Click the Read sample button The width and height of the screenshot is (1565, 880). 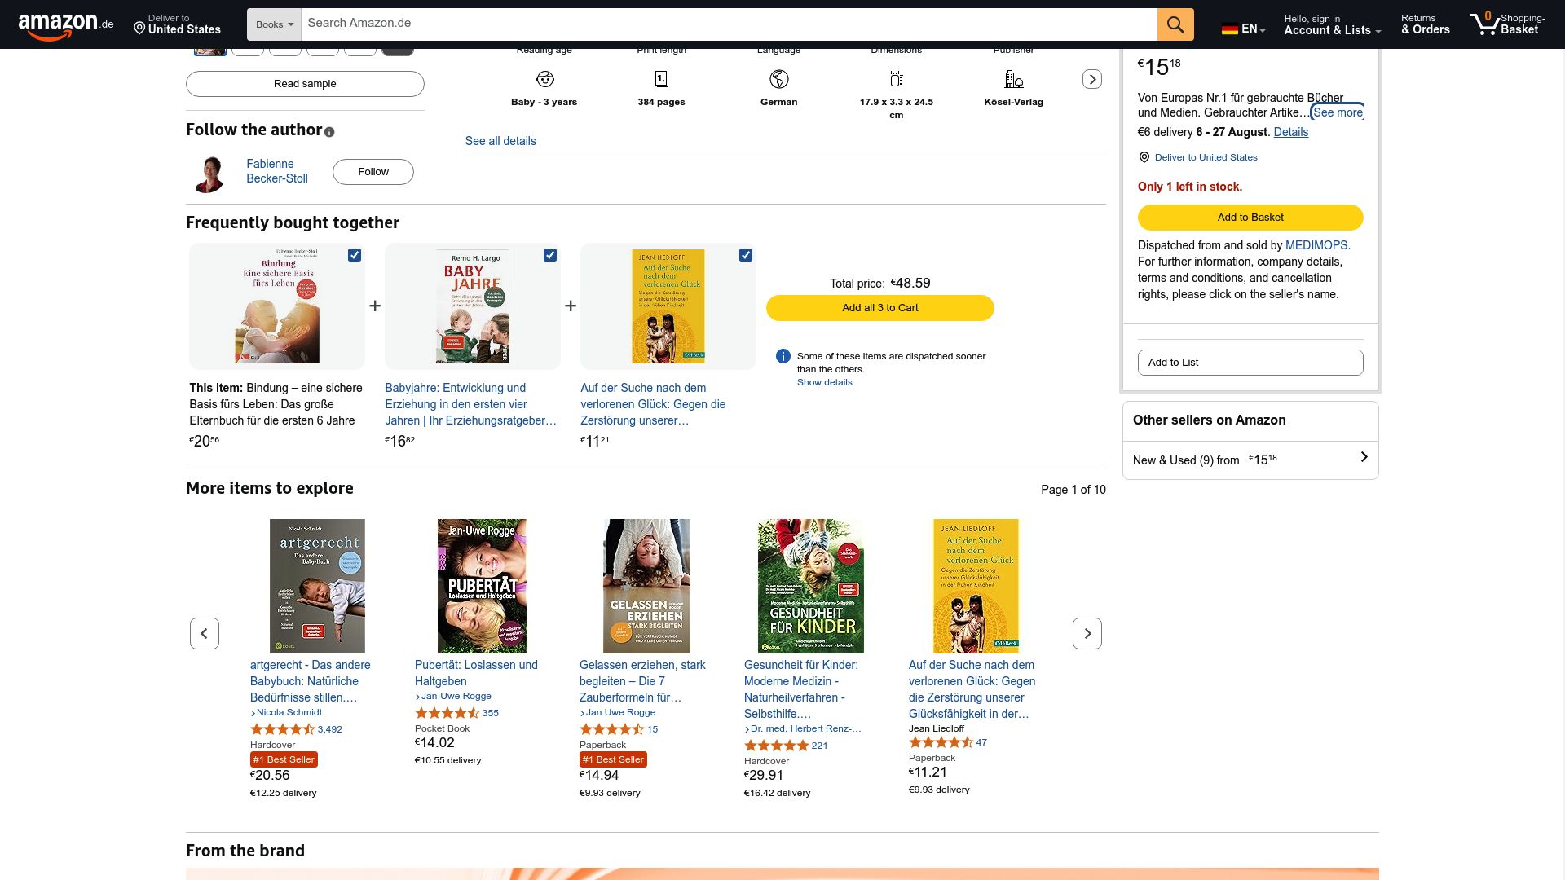[305, 84]
